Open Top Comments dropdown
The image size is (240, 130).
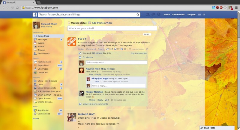[x=139, y=53]
